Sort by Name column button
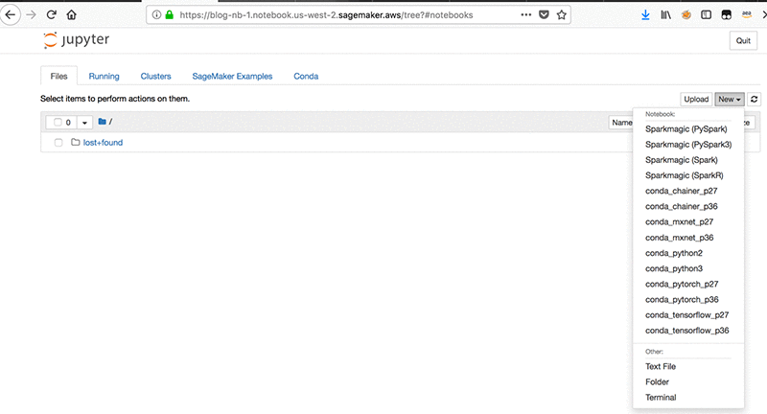 click(x=621, y=123)
